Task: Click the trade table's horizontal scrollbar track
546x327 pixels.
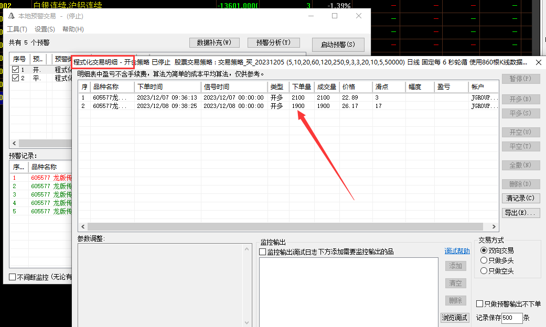Action: 288,226
